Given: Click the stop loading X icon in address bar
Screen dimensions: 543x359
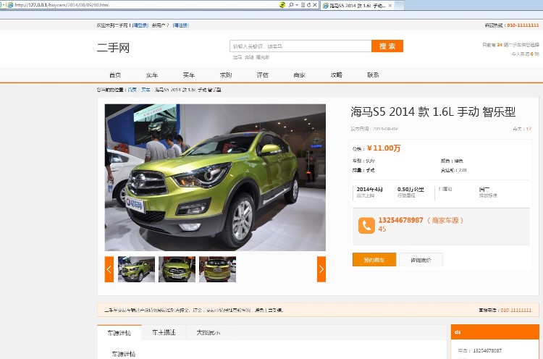Looking at the screenshot, I should [314, 5].
